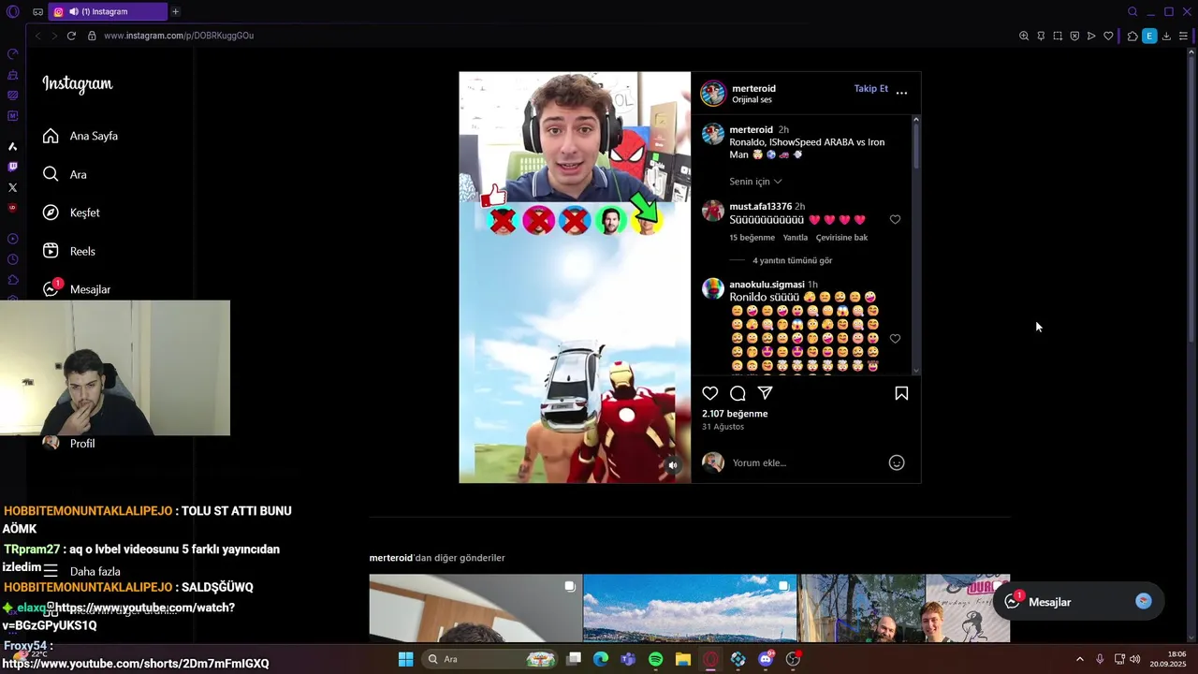View the 2.107 beğenme likes list

tap(735, 414)
